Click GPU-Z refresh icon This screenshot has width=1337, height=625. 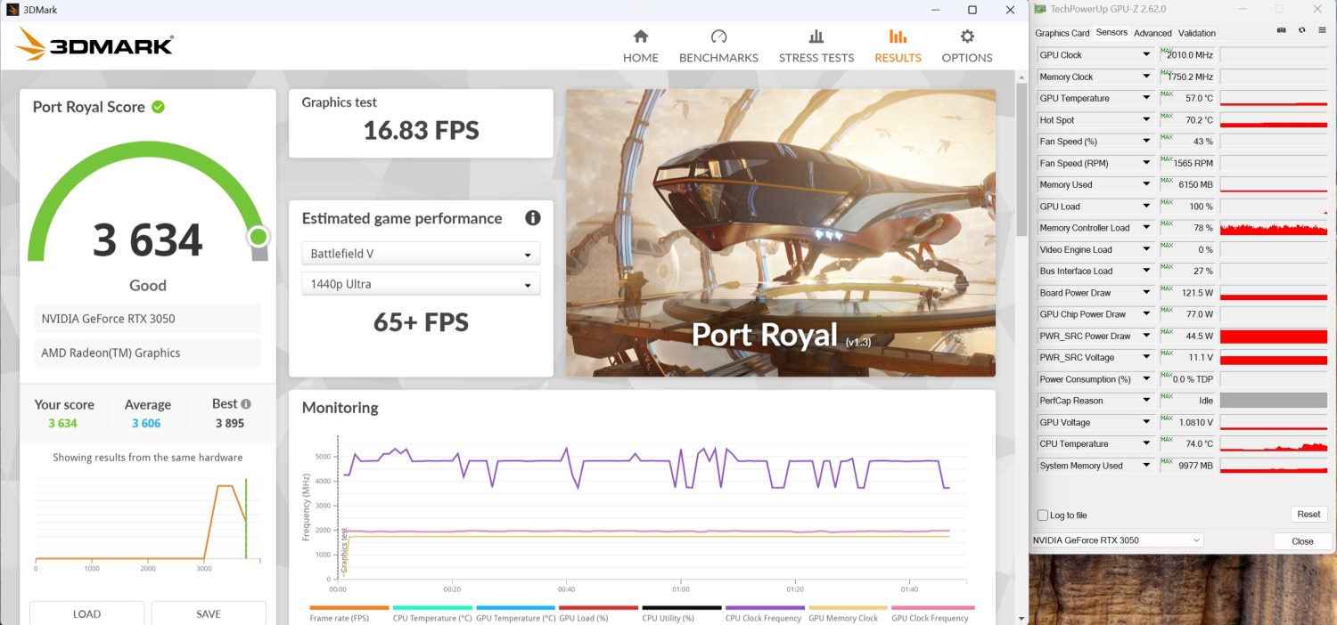(1301, 29)
